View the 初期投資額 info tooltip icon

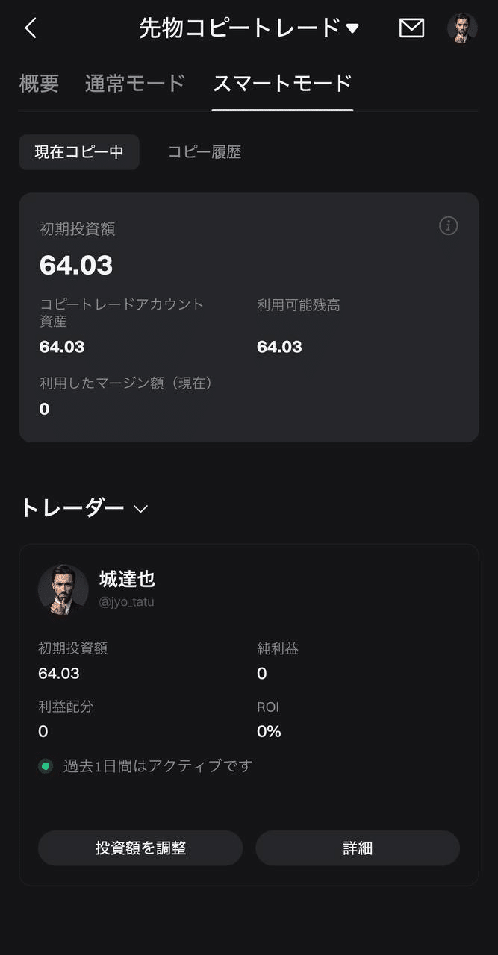point(448,226)
